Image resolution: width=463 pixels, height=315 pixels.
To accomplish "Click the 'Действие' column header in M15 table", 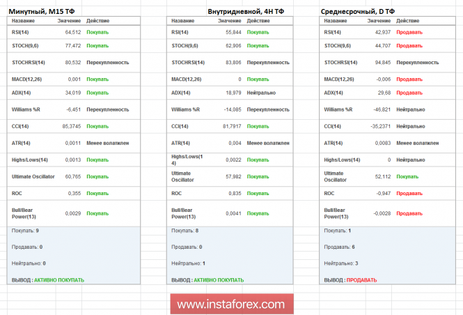I will 97,22.
